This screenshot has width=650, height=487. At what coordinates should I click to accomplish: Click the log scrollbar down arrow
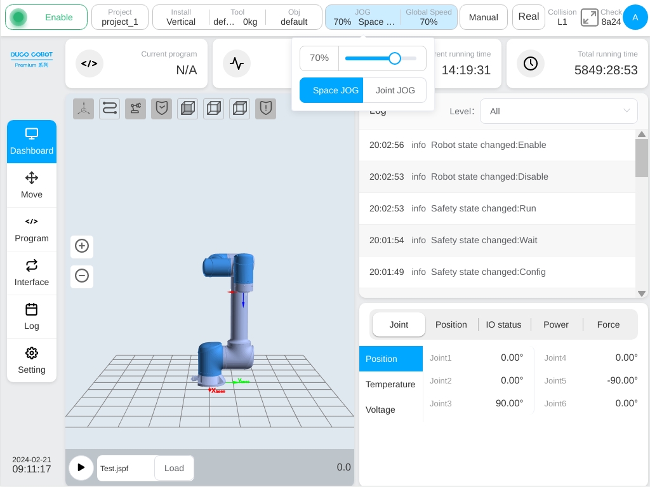(642, 293)
